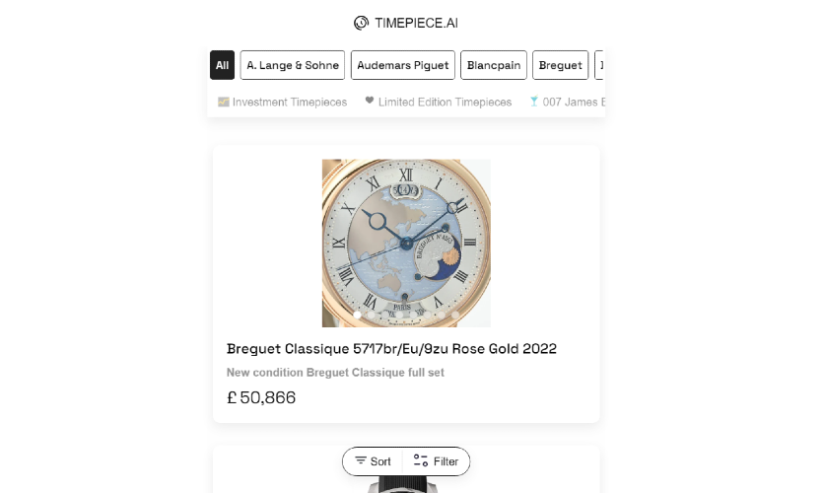Click the TIMEPIECE.AI home title

[x=416, y=23]
